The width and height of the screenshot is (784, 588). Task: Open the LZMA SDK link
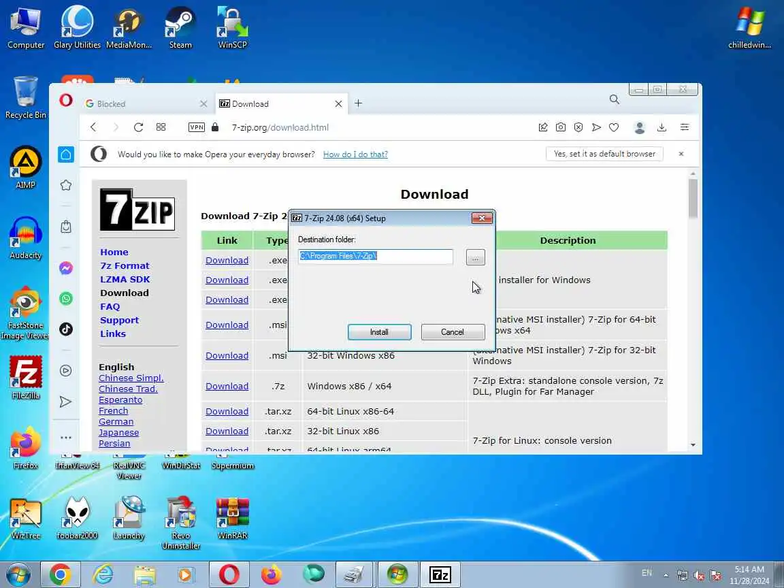point(125,279)
